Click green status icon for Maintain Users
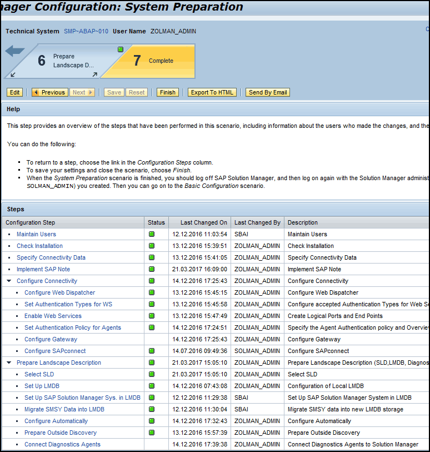The height and width of the screenshot is (452, 430). [x=151, y=235]
